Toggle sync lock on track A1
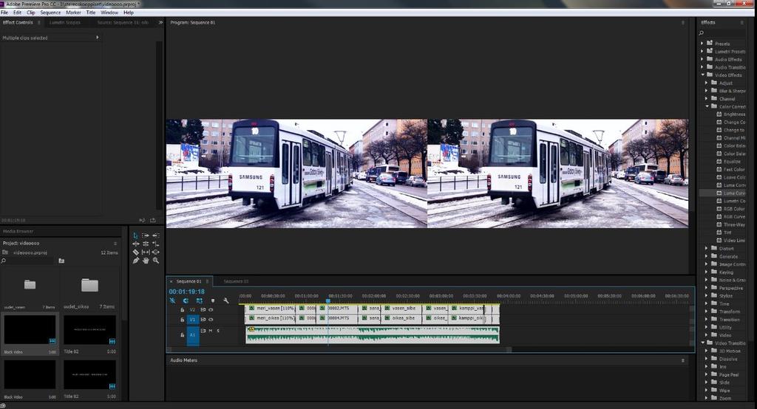 [x=203, y=331]
